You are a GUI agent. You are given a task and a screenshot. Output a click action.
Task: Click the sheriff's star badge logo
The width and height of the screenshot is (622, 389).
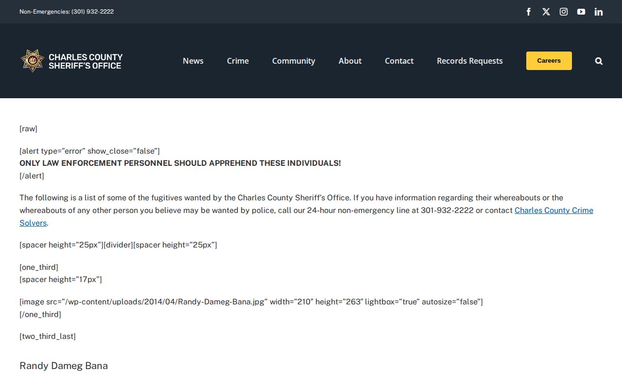[x=33, y=61]
